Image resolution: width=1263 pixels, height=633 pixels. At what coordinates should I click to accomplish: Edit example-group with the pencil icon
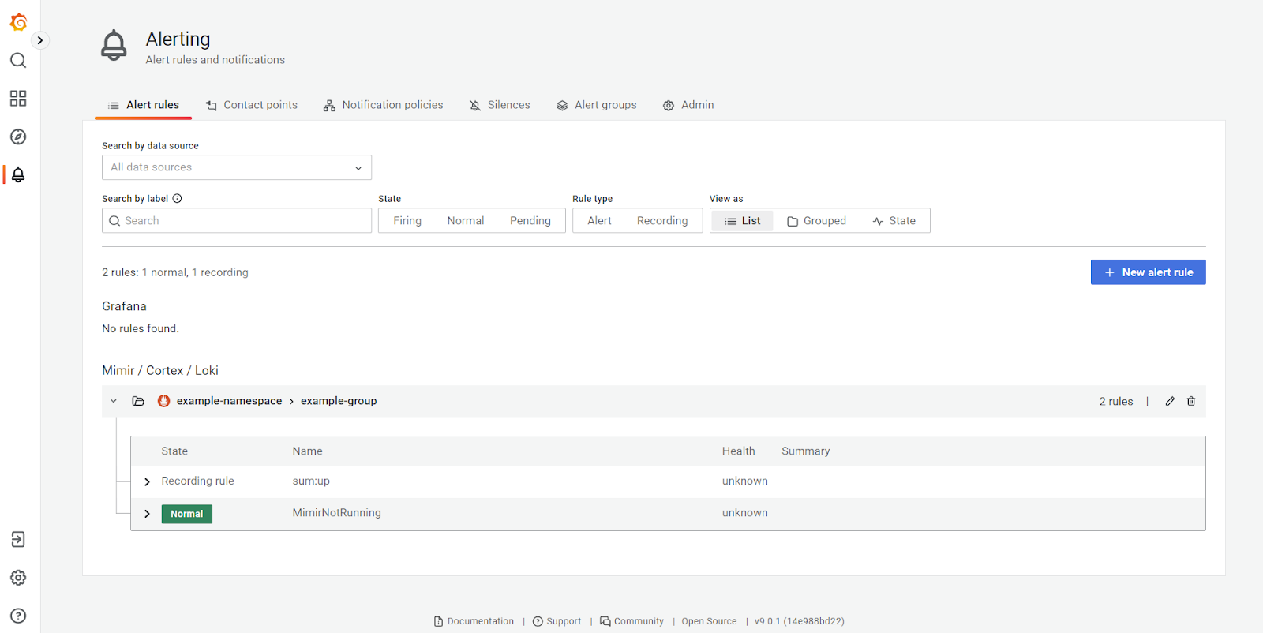(x=1170, y=401)
